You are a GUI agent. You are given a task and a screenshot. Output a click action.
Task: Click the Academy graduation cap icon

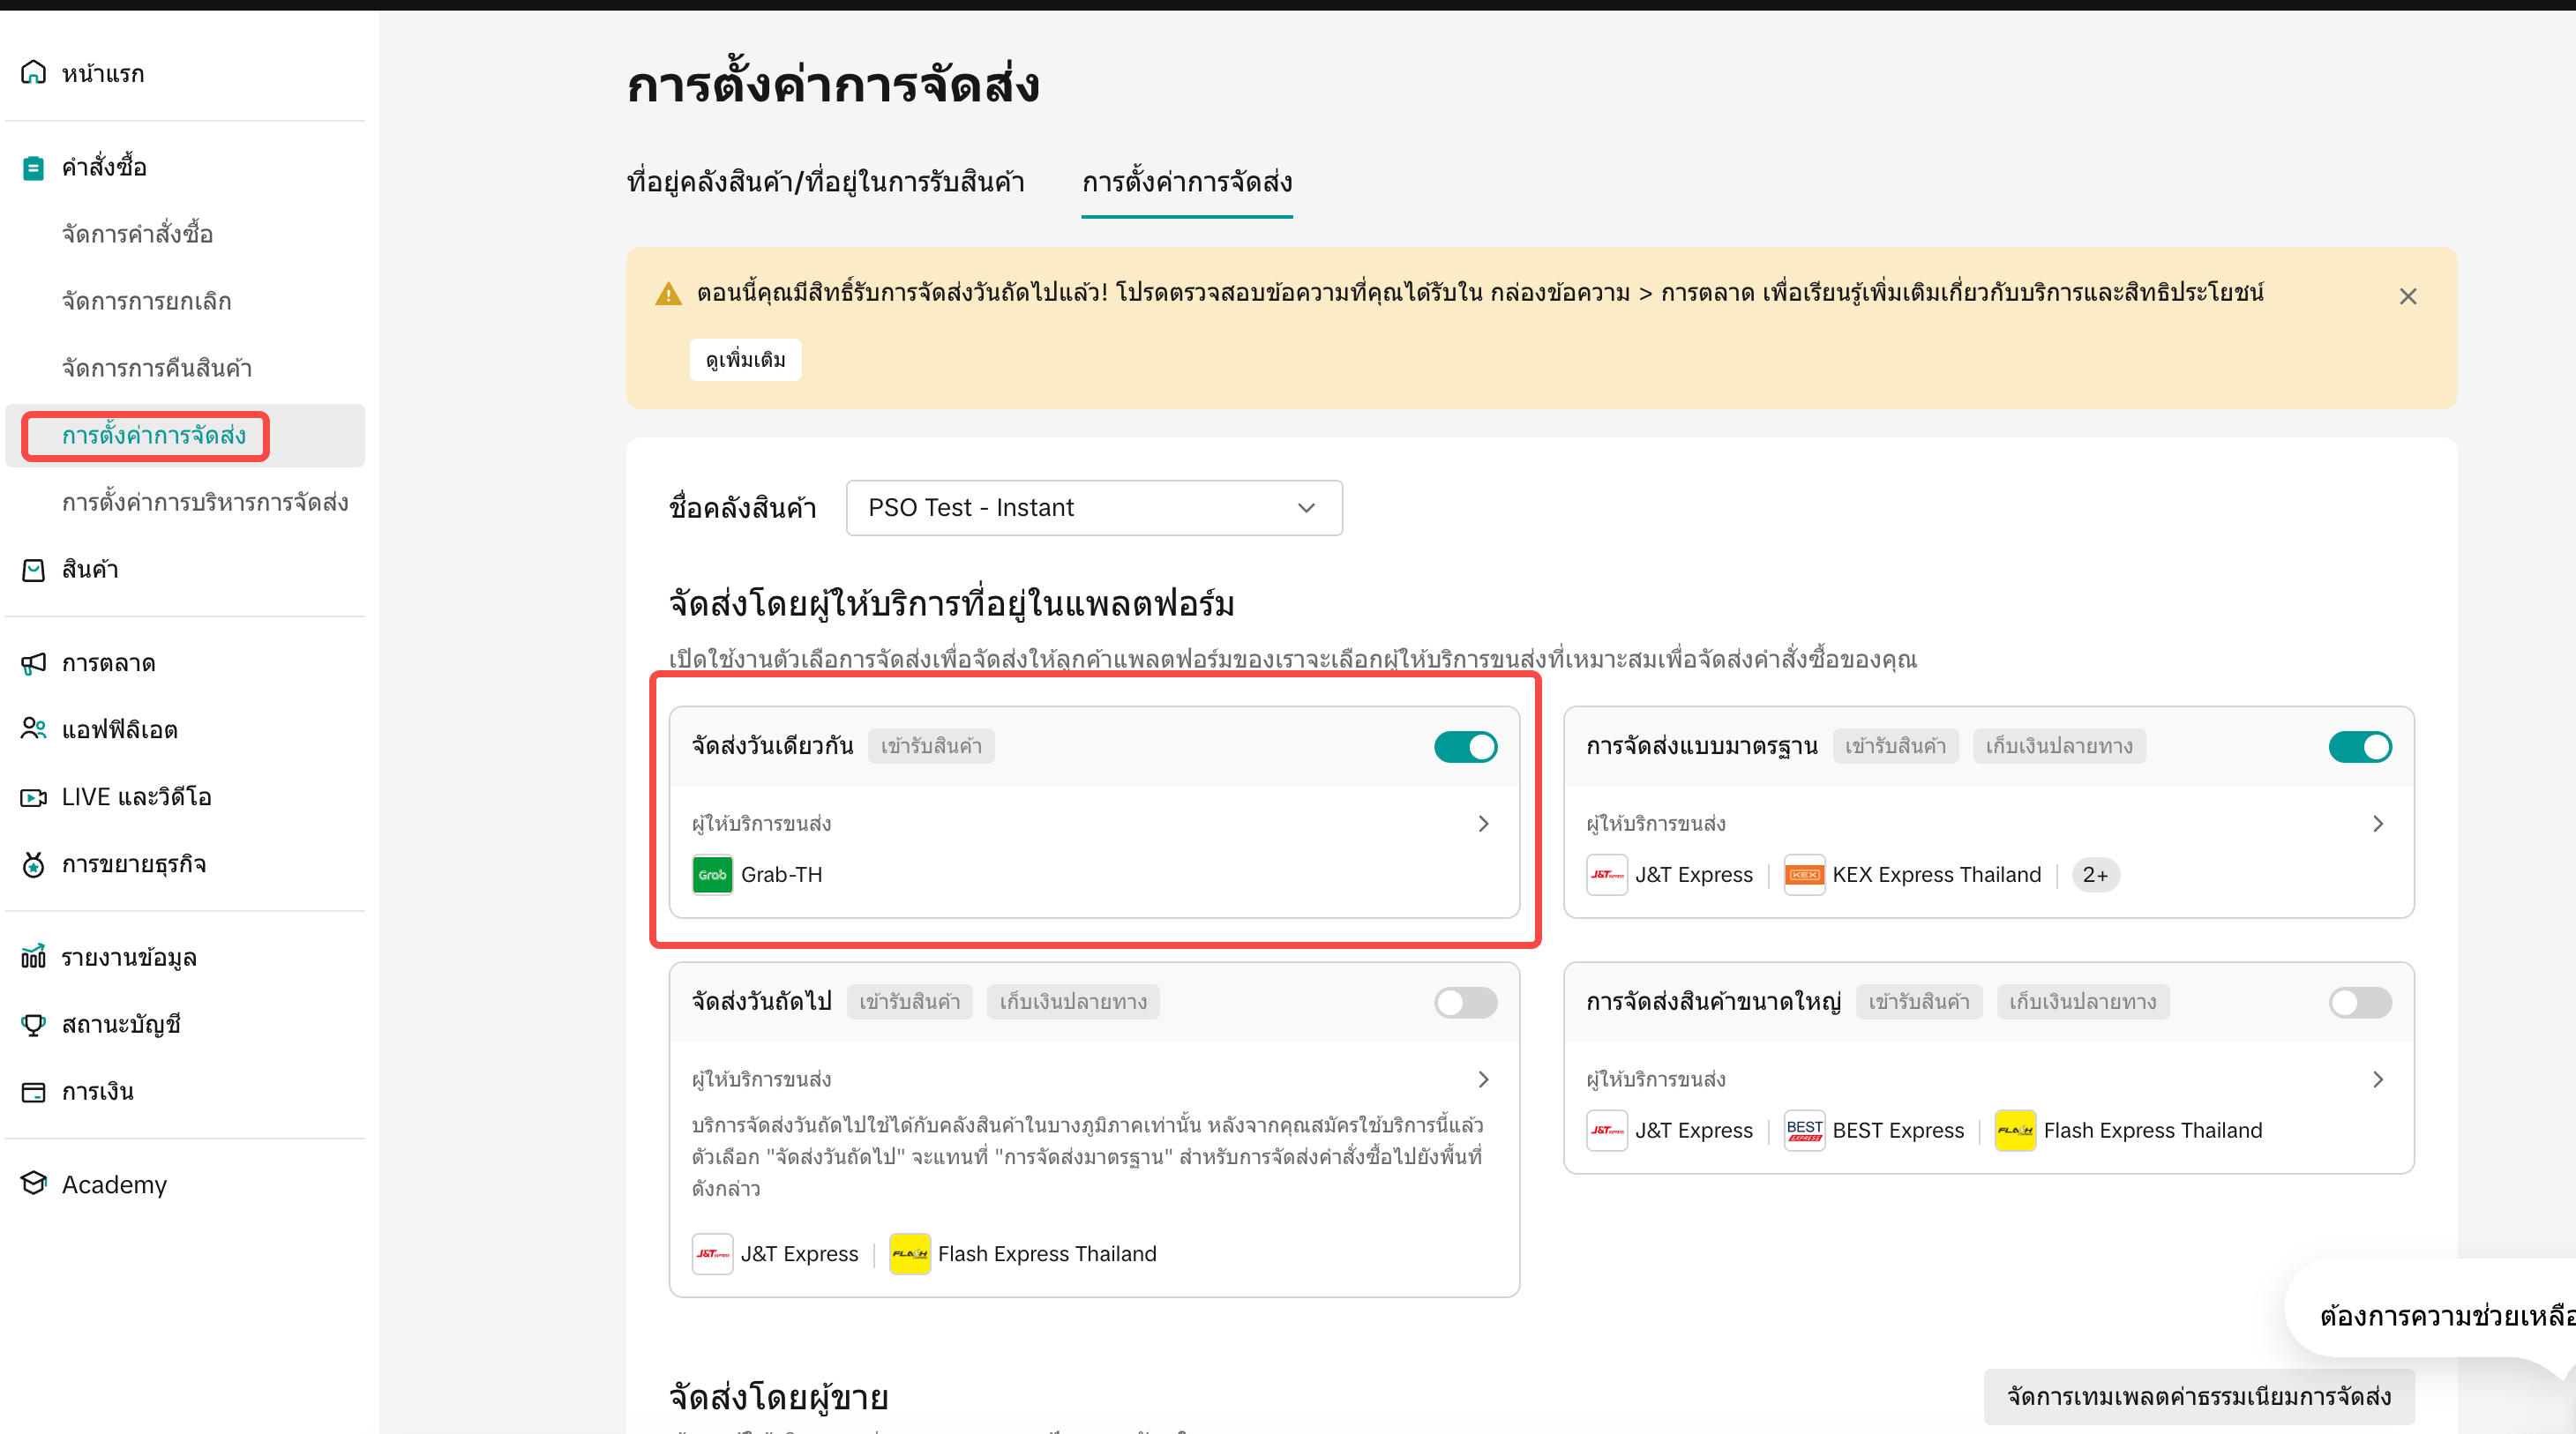pyautogui.click(x=33, y=1183)
